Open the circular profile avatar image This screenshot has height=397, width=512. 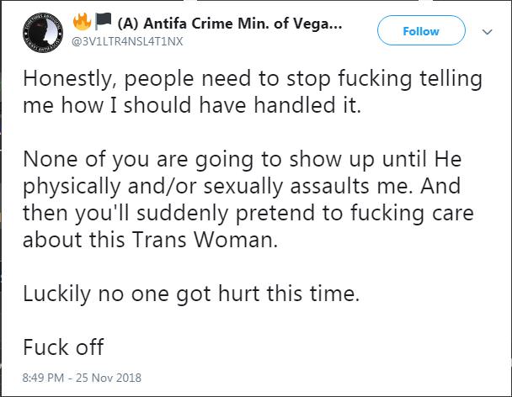(43, 32)
